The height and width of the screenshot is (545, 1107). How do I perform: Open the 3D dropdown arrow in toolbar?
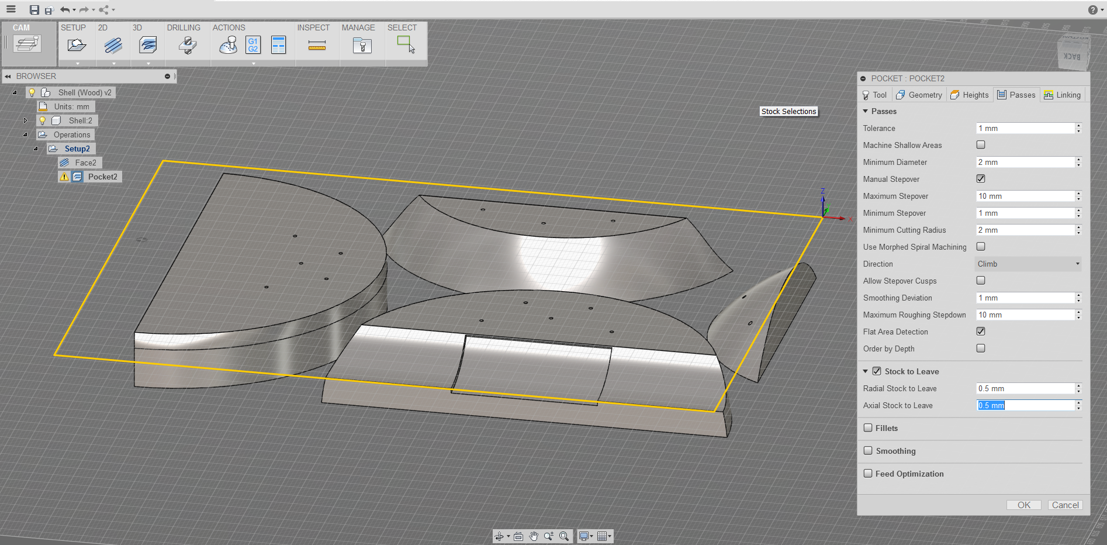148,63
